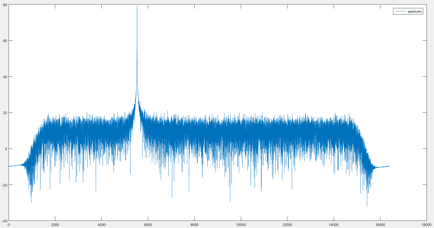Viewport: 434px width, 228px height.
Task: Click x-axis tick label 12000
Action: 287,225
